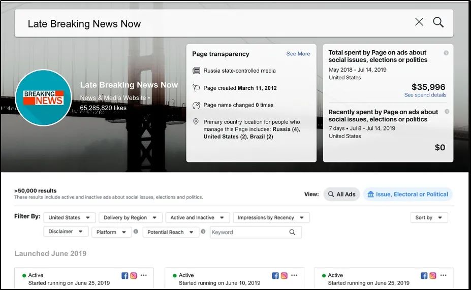The image size is (471, 290).
Task: Open more options on June 10 ad
Action: pos(294,275)
